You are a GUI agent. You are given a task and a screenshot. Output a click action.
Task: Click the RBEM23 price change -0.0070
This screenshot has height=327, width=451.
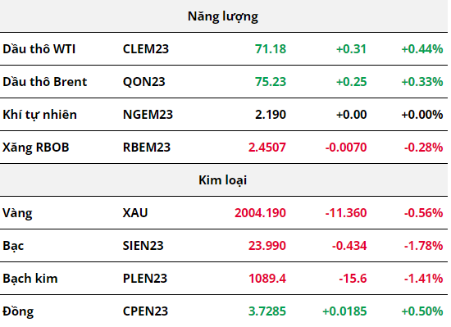pyautogui.click(x=346, y=148)
